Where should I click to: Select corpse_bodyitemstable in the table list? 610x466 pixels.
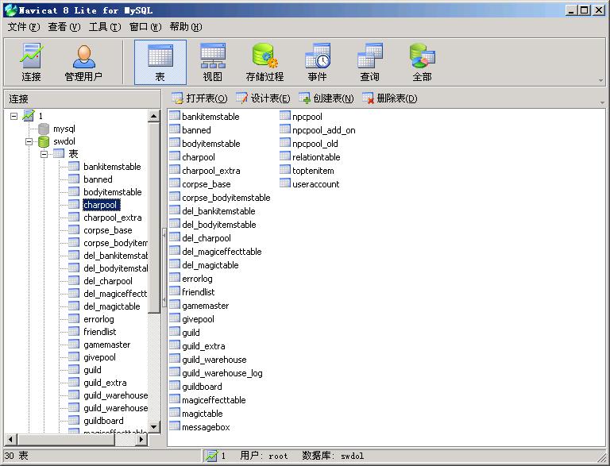click(x=226, y=198)
